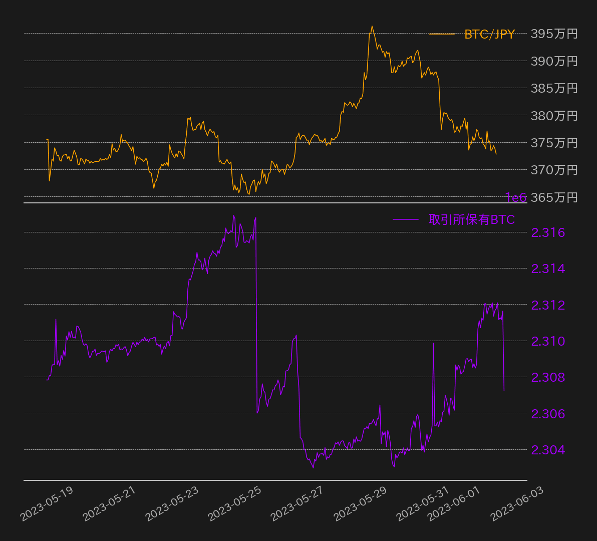Click the purple line swatch in the legend
Image resolution: width=597 pixels, height=541 pixels.
[x=405, y=219]
